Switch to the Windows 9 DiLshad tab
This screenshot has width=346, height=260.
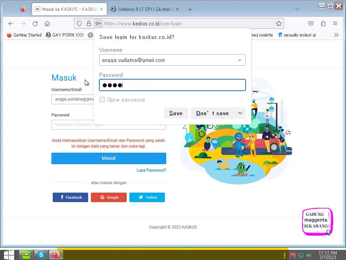point(145,9)
